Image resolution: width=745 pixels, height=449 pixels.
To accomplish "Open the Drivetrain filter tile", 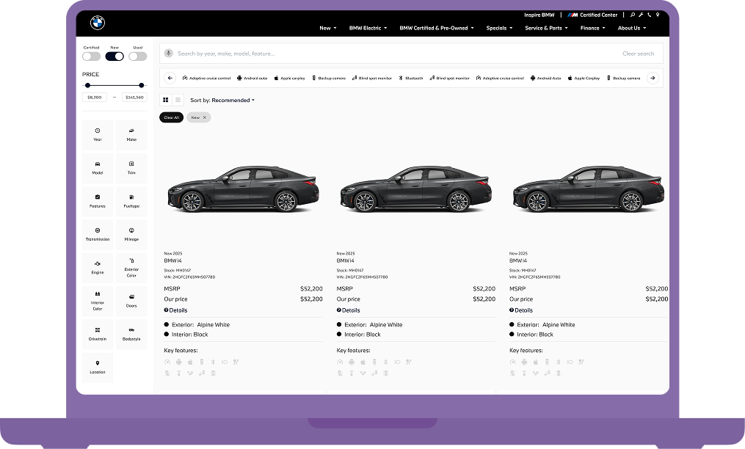I will pyautogui.click(x=98, y=335).
